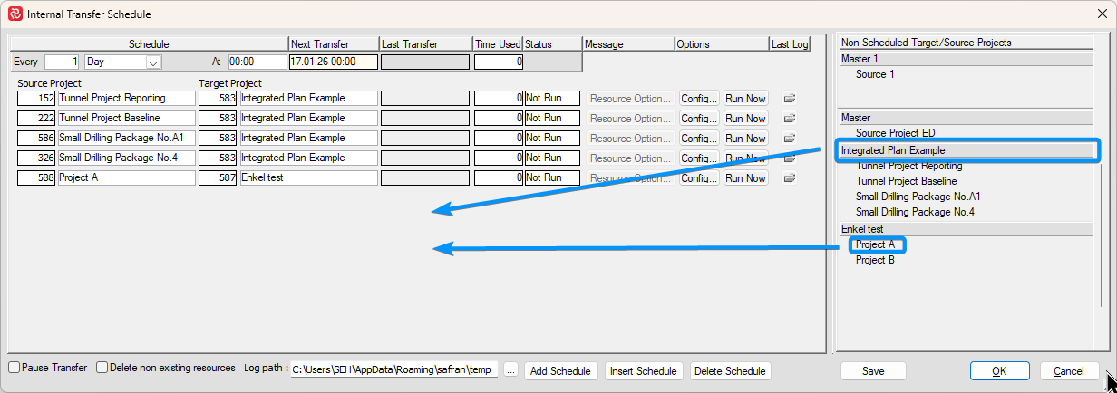The width and height of the screenshot is (1117, 393).
Task: Open last log folder for Tunnel Project Baseline
Action: pos(789,118)
